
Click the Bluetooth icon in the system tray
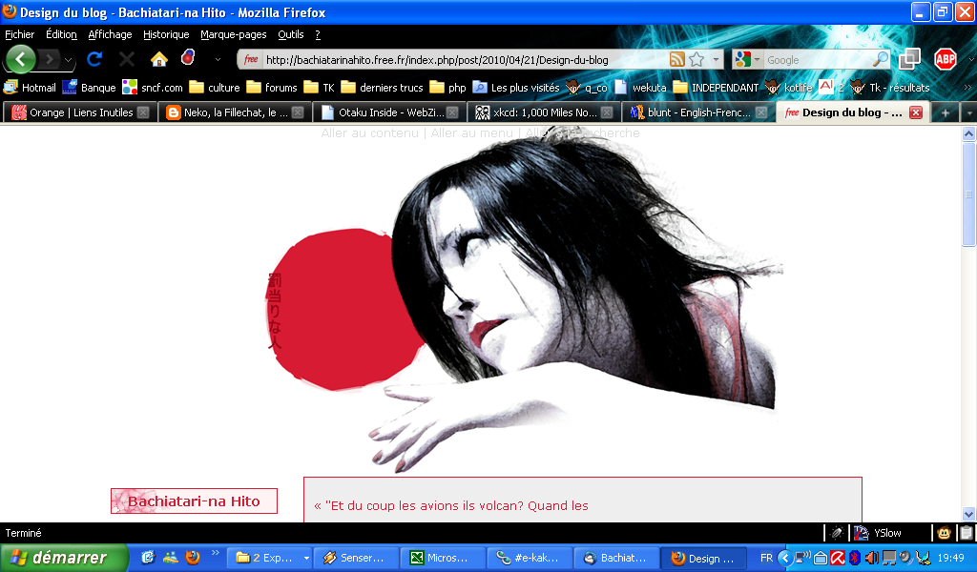855,558
